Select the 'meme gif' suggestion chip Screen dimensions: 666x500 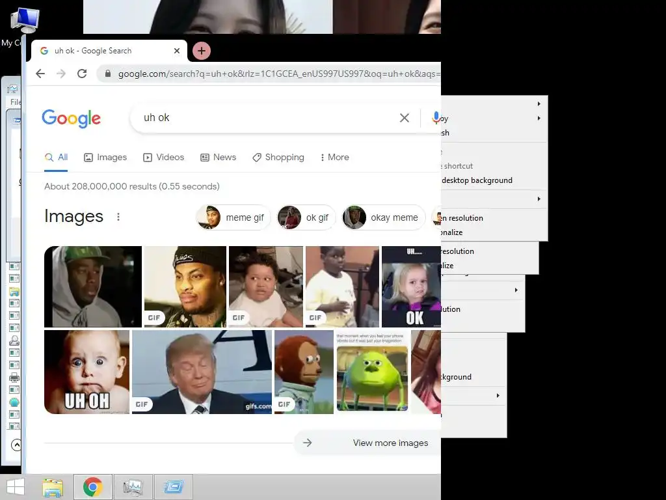pos(233,217)
